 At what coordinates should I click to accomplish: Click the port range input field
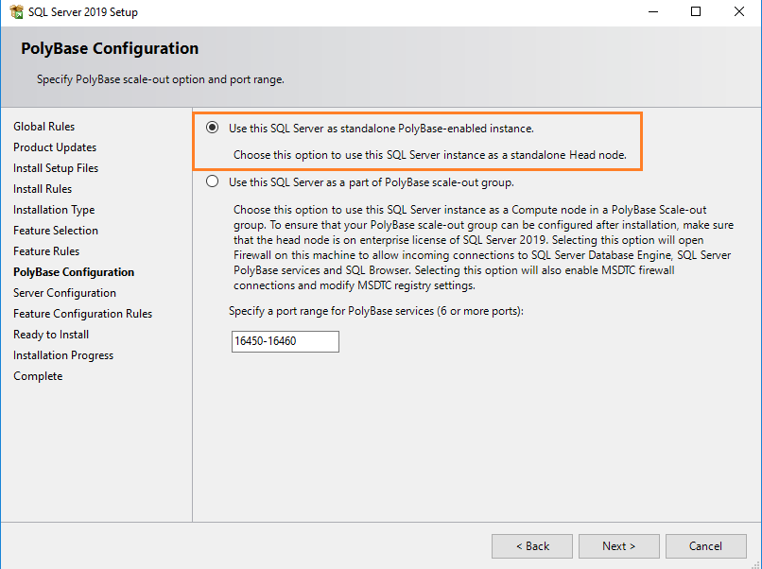[x=285, y=341]
